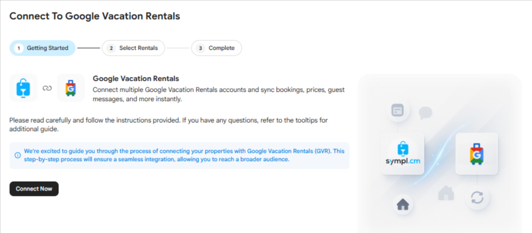Click the bold Google Vacation Rentals heading
Screen dimensions: 532x233
pyautogui.click(x=136, y=79)
